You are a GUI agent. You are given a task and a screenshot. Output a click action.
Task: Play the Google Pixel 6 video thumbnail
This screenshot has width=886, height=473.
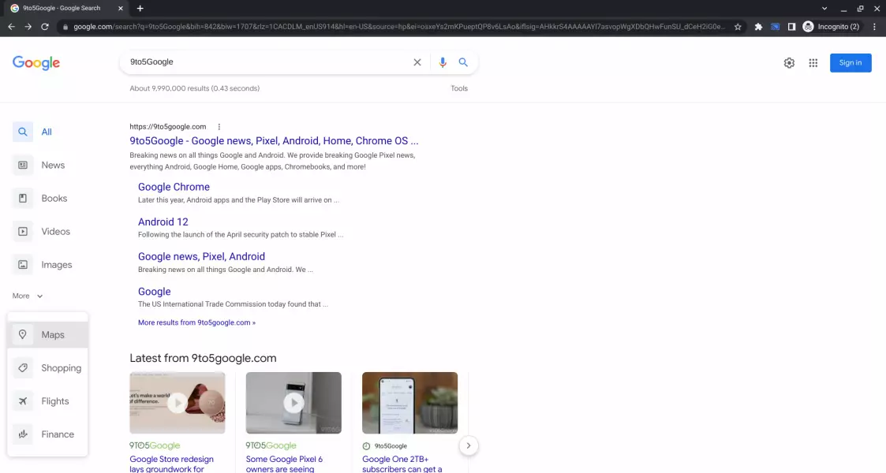click(293, 403)
